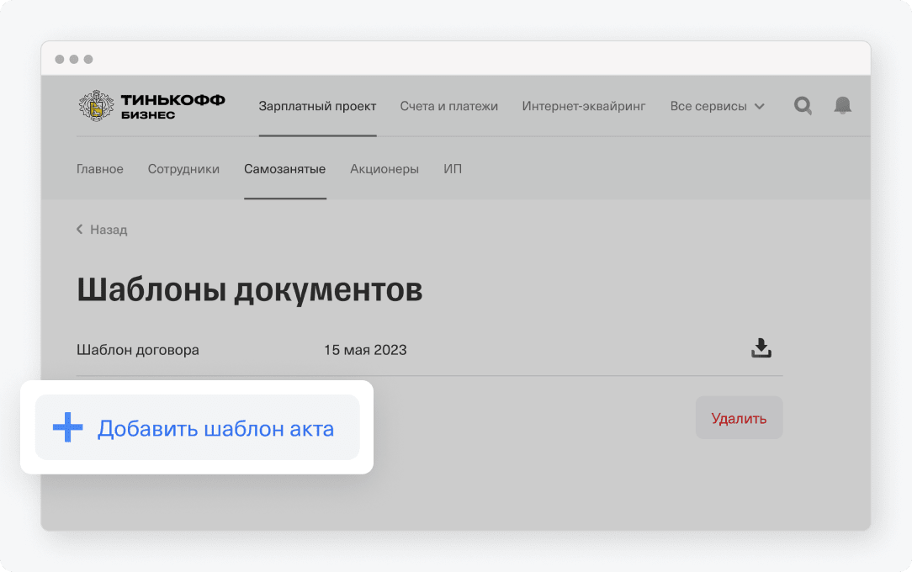Open the Зарплатный проект section
The width and height of the screenshot is (912, 572).
click(317, 106)
